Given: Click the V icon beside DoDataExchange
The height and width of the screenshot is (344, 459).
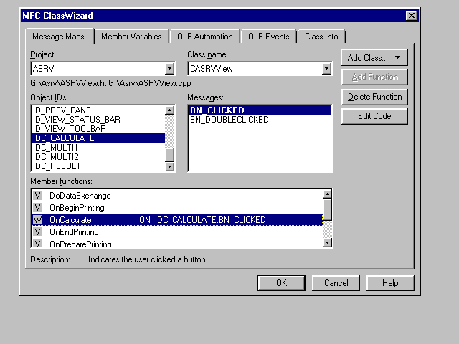Looking at the screenshot, I should pos(38,196).
